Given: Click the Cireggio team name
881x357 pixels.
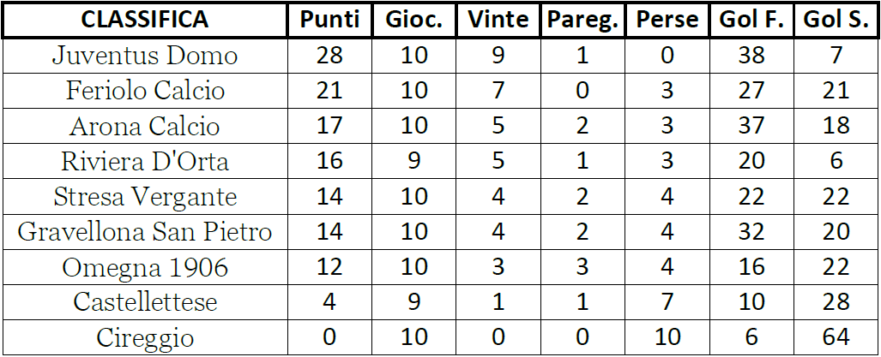Looking at the screenshot, I should [145, 338].
